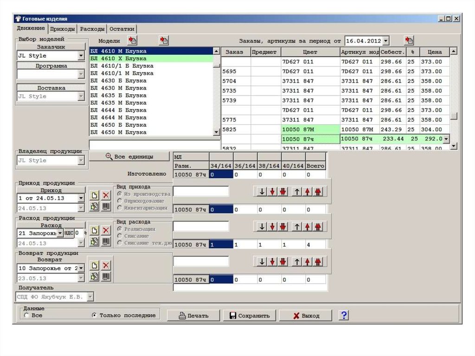The width and height of the screenshot is (475, 356).
Task: Open the Приход dropdown 1 от 24.05.13
Action: coord(81,198)
